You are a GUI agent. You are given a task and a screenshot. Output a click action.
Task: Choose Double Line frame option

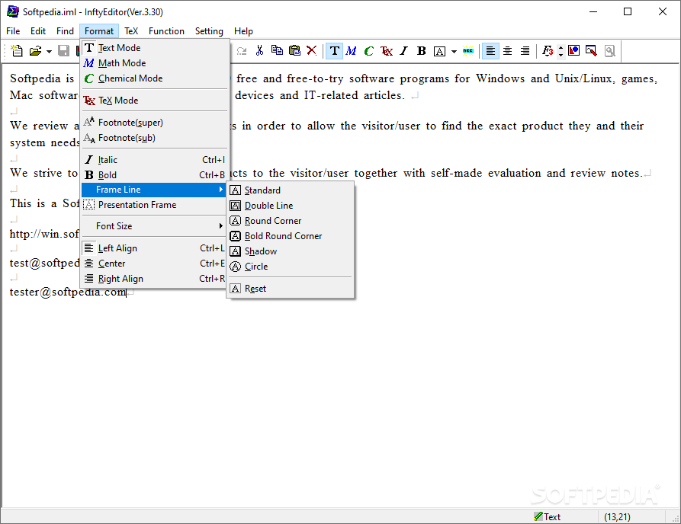coord(290,205)
